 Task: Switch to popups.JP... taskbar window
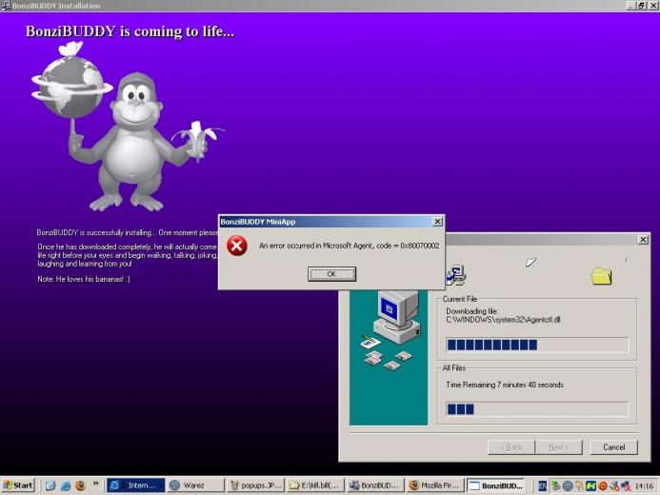pos(255,485)
